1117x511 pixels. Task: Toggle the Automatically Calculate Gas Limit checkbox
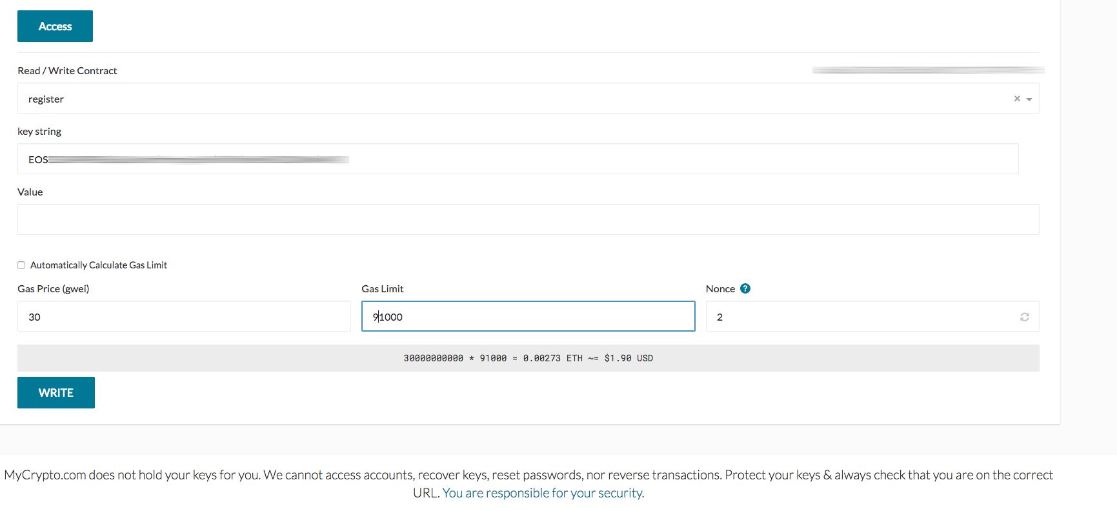pos(21,265)
